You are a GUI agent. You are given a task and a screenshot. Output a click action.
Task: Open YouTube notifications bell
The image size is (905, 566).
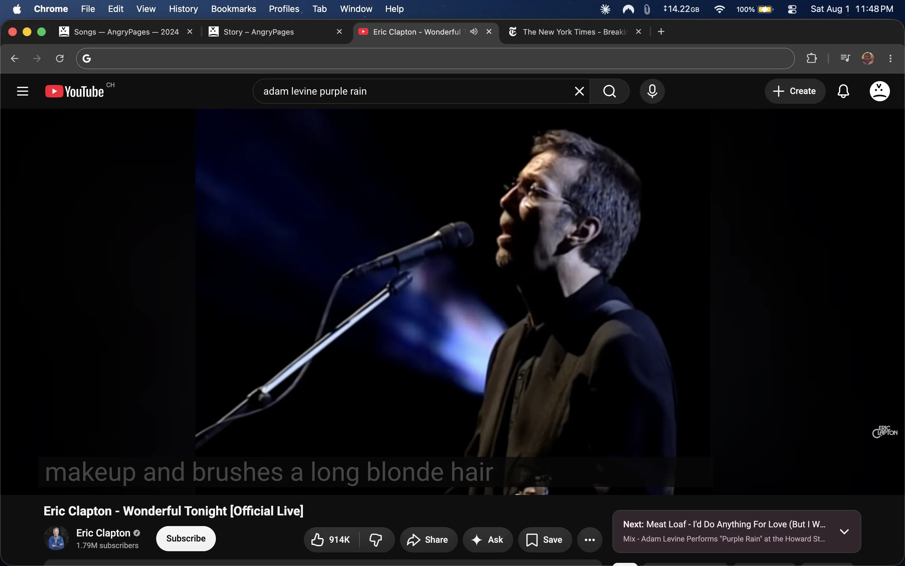point(843,91)
